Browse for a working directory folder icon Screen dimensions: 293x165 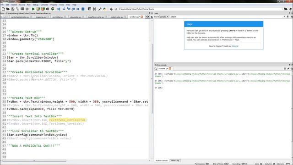286,9
